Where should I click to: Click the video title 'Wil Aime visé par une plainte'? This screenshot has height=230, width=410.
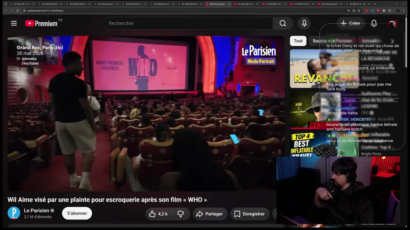click(107, 200)
